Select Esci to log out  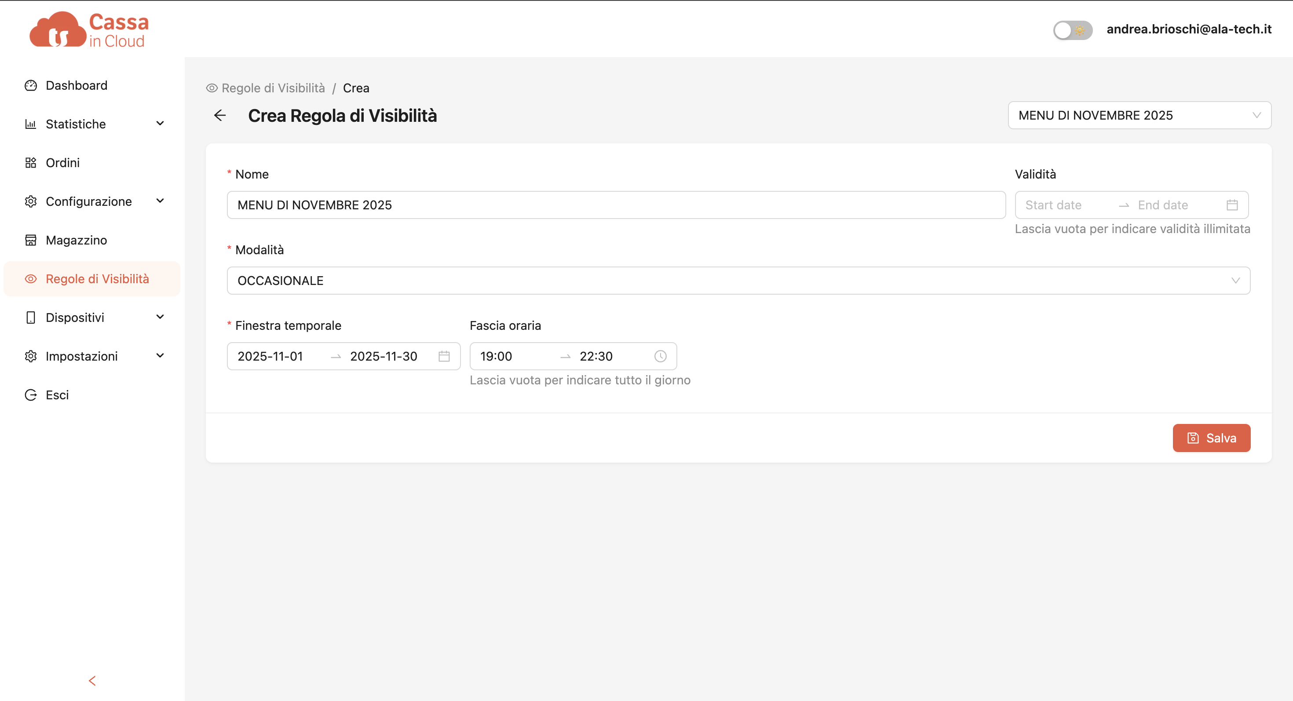[57, 395]
